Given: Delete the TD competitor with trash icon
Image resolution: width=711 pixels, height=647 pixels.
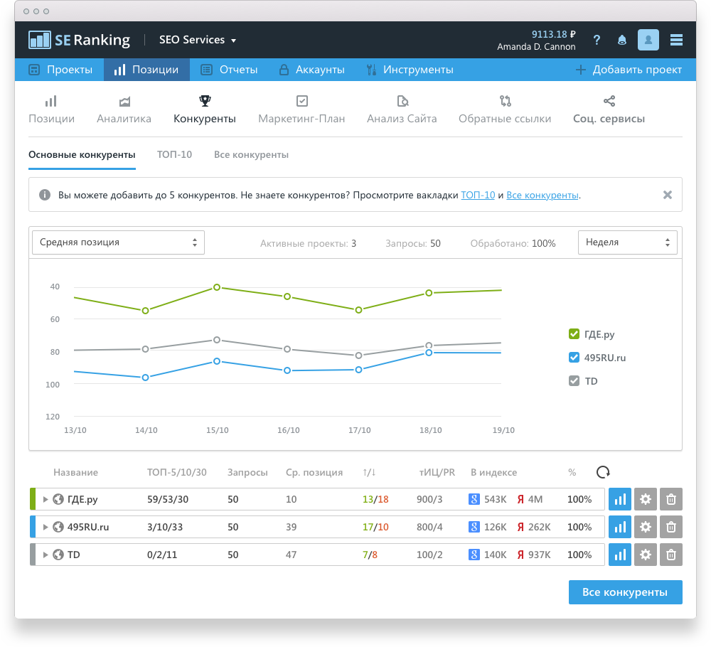Looking at the screenshot, I should point(671,555).
